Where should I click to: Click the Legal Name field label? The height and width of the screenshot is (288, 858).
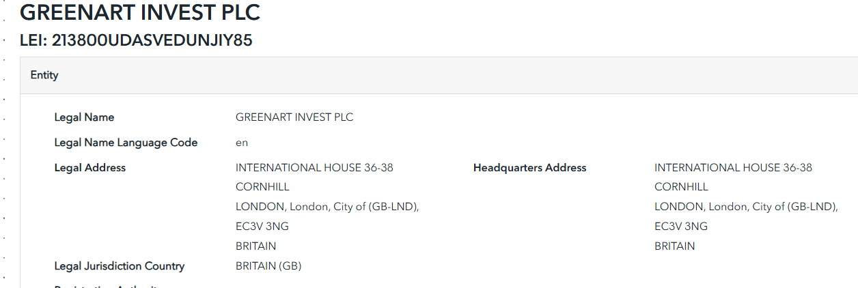pos(84,117)
